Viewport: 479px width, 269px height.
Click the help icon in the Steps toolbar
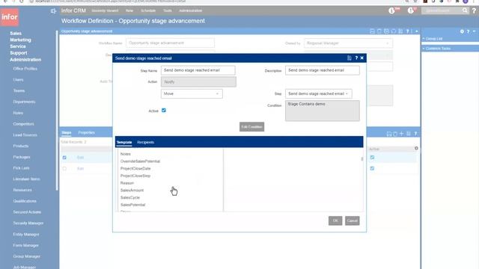pyautogui.click(x=415, y=134)
